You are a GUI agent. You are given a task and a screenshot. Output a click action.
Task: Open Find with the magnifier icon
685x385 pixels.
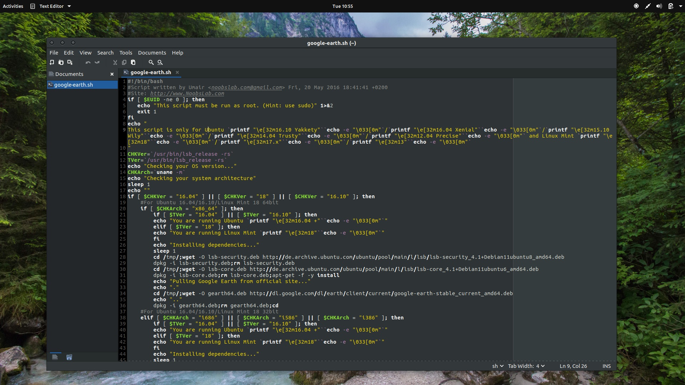(151, 62)
